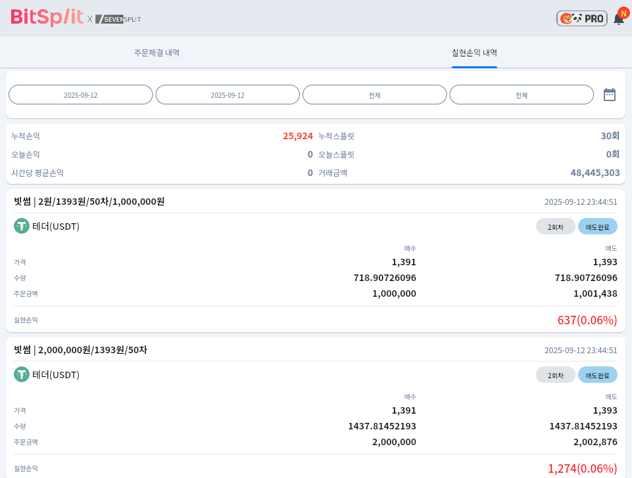The height and width of the screenshot is (478, 632).
Task: Click realized profit 637(0.06%)
Action: click(587, 320)
